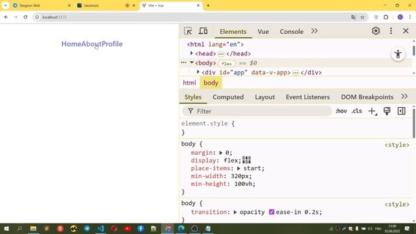Open the flexbox editor icon
Viewport: 416px width, 234px height.
pos(246,160)
